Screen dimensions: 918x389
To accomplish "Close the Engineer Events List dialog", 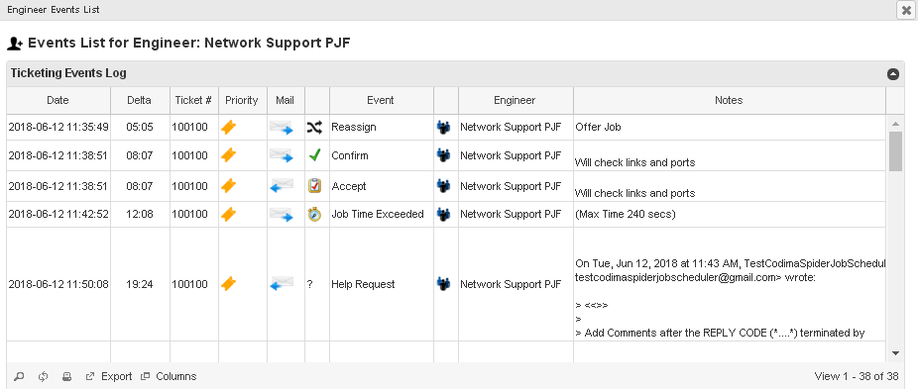I will click(x=907, y=10).
